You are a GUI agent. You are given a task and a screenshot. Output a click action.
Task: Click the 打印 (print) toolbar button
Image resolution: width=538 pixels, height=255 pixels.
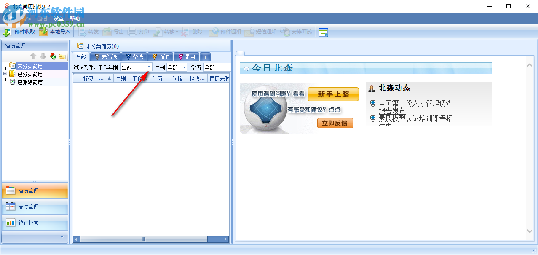(139, 32)
